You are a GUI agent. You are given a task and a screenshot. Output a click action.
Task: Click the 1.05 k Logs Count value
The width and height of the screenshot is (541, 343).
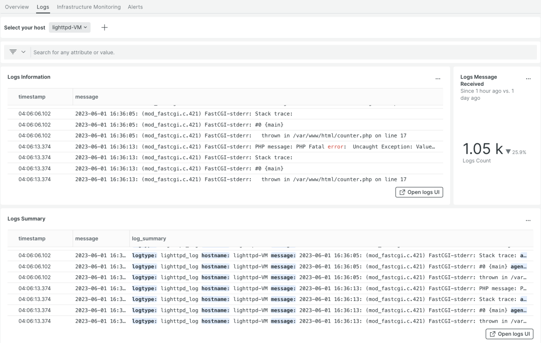[x=482, y=149]
